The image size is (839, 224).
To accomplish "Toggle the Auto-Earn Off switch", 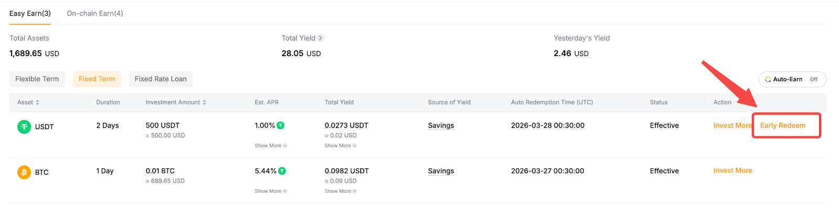I will click(813, 79).
